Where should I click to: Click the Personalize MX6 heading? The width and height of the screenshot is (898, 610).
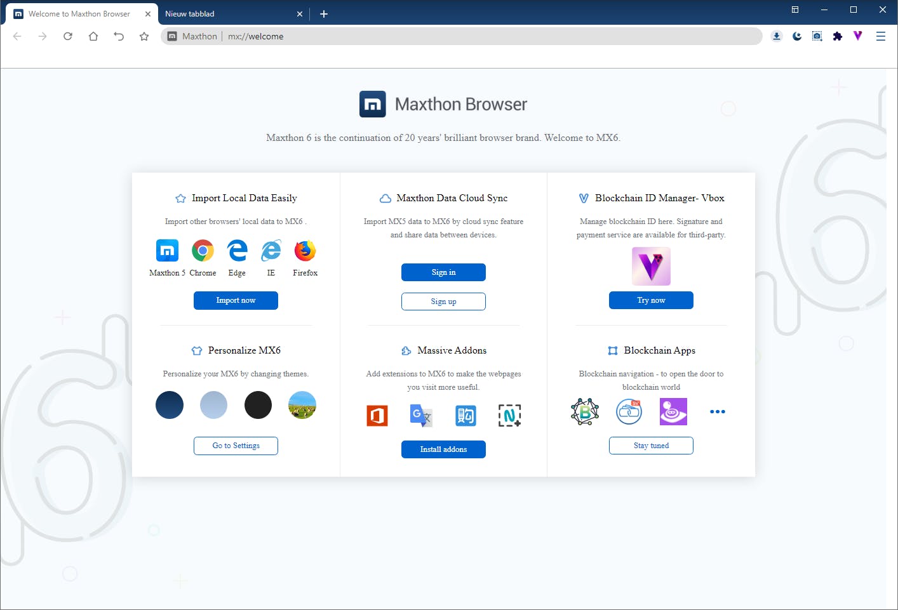point(245,350)
